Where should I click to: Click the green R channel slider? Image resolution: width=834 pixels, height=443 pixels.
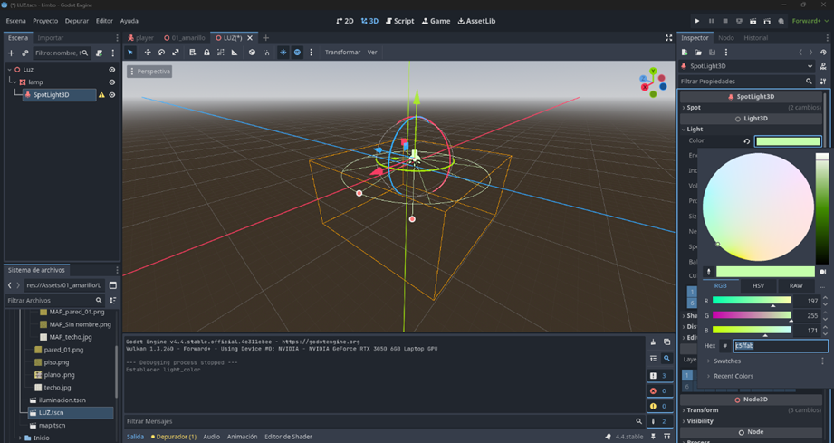tap(751, 301)
